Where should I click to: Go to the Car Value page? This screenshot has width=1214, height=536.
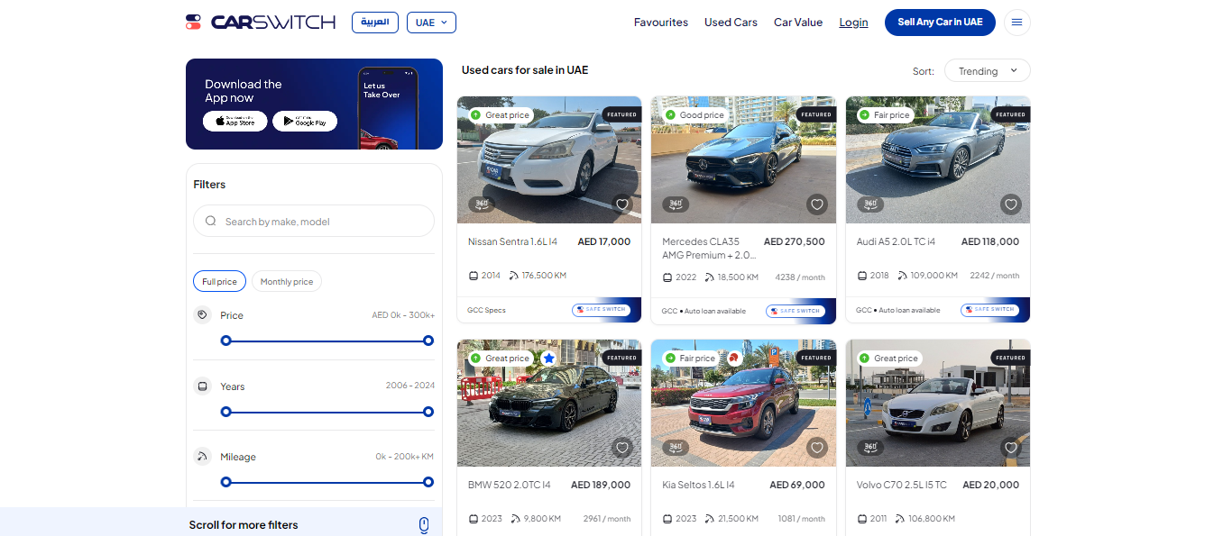[798, 23]
